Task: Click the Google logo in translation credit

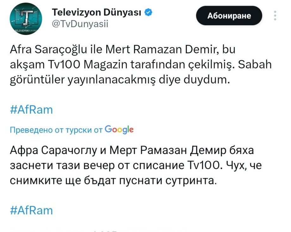Action: pos(119,129)
